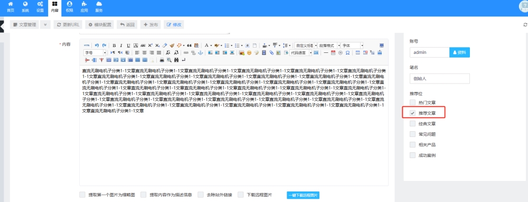This screenshot has width=528, height=202.
Task: Enable 提取内容作为描述信息 option
Action: pyautogui.click(x=144, y=195)
